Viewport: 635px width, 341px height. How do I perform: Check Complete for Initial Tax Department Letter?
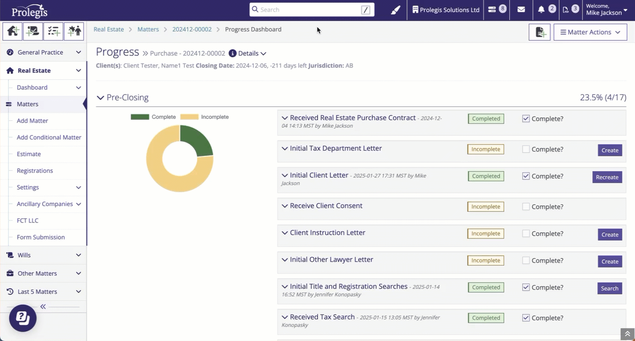tap(526, 149)
